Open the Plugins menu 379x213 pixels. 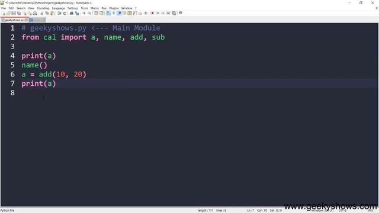point(114,8)
